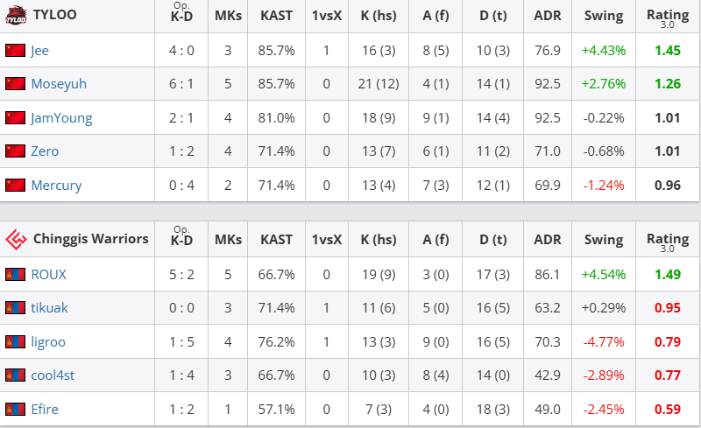The image size is (701, 428).
Task: Open cool4st's player profile
Action: pos(53,375)
